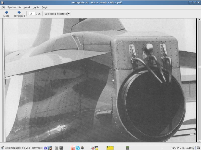Click the calculator icon in panel
The width and height of the screenshot is (201, 150).
(127, 148)
